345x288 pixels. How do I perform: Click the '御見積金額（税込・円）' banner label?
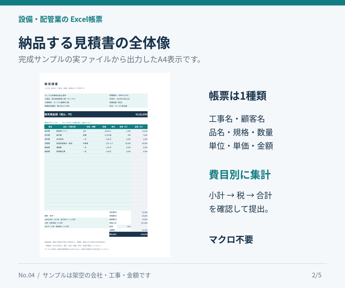58,114
